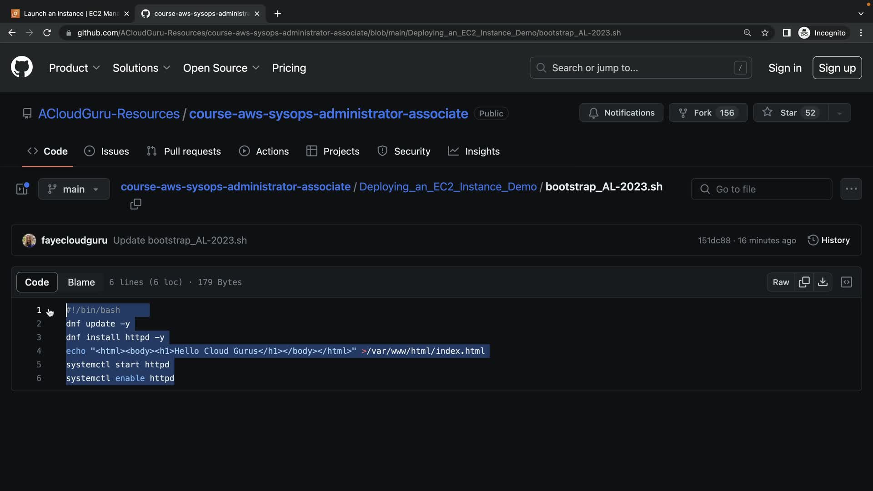This screenshot has height=491, width=873.
Task: Bookmark page with star icon
Action: [x=765, y=33]
